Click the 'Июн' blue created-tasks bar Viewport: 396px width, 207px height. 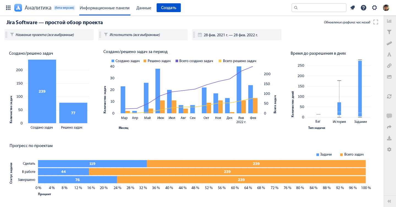[x=158, y=91]
